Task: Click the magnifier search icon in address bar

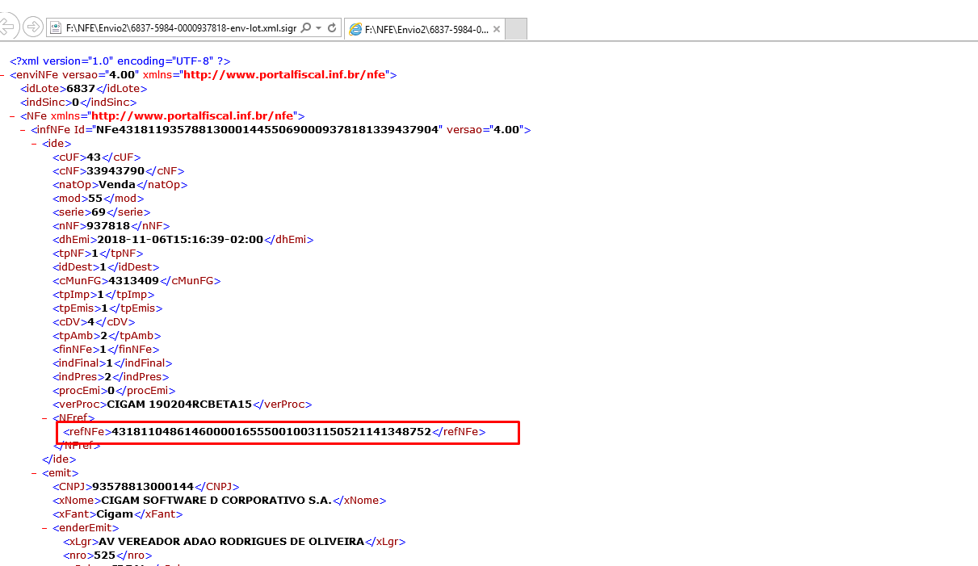Action: click(306, 27)
